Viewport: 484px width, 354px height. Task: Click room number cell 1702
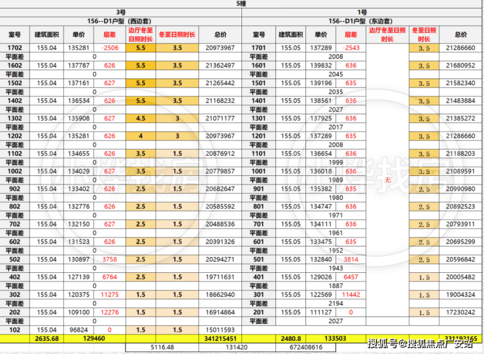(14, 48)
